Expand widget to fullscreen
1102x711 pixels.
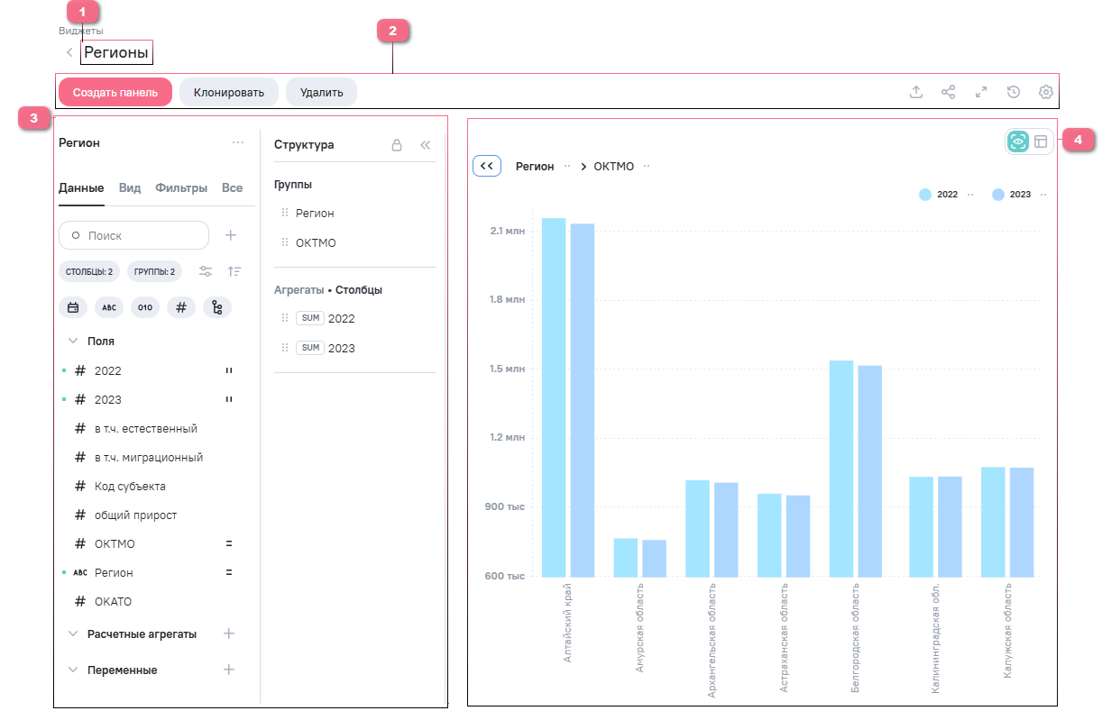click(981, 92)
